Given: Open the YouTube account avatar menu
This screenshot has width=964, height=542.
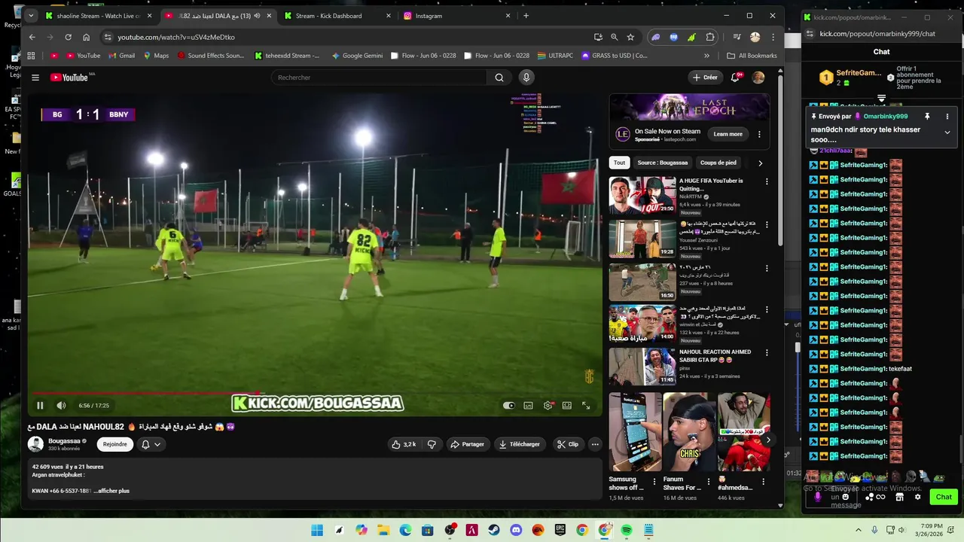Looking at the screenshot, I should (758, 78).
